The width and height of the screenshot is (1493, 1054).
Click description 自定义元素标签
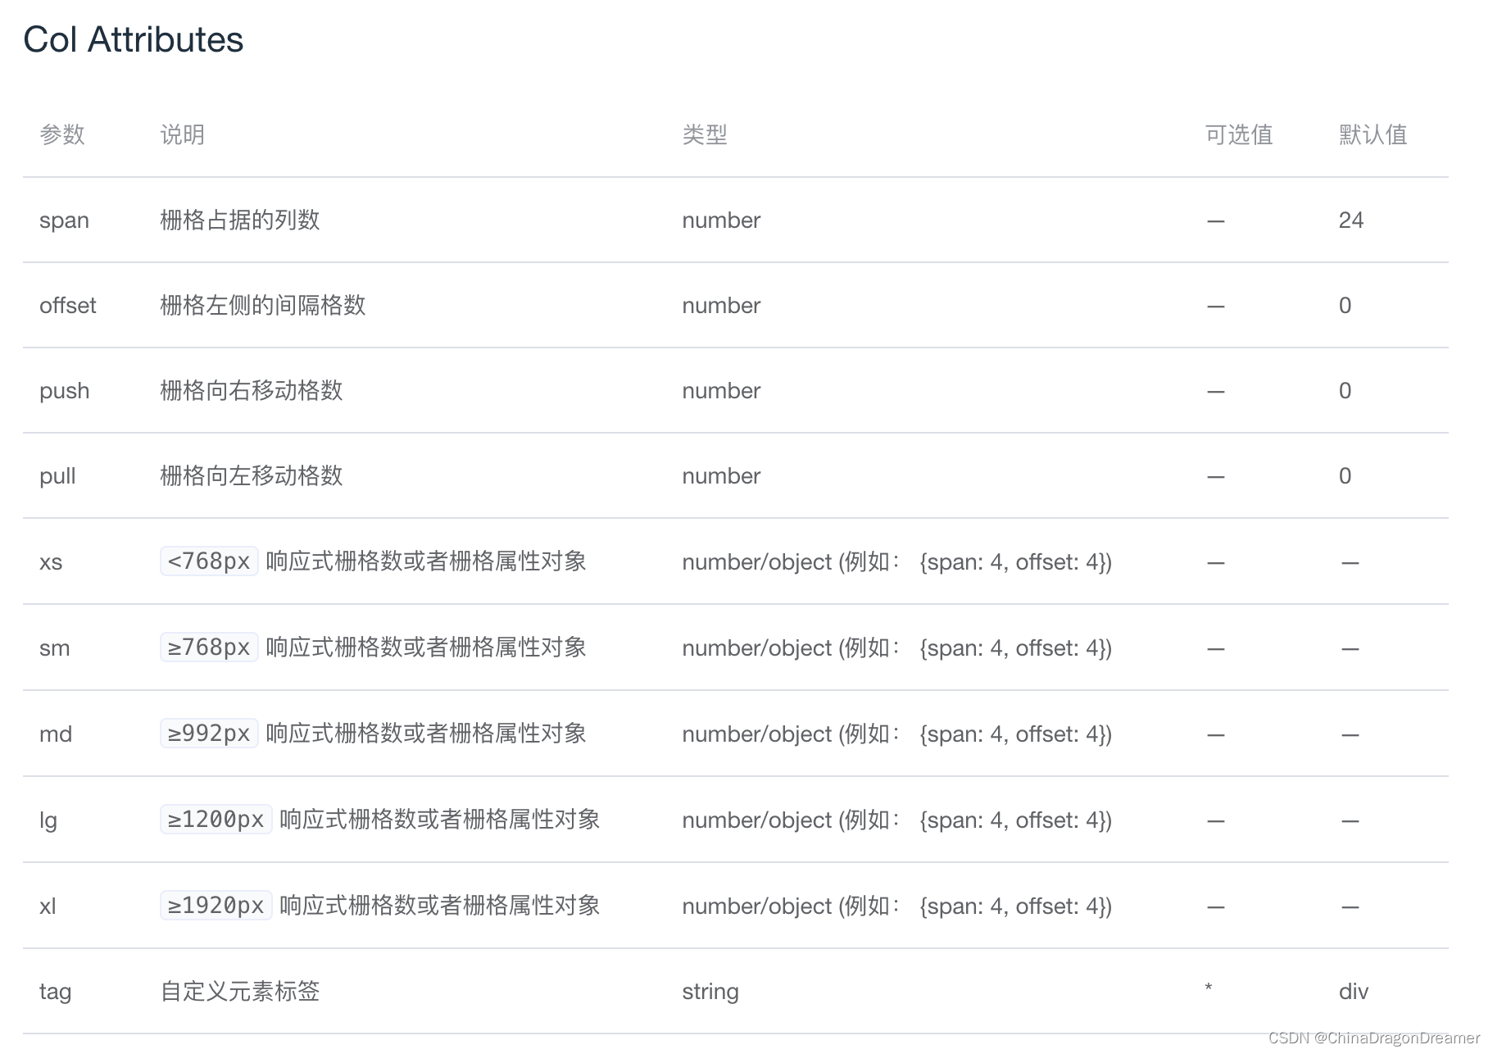point(240,991)
